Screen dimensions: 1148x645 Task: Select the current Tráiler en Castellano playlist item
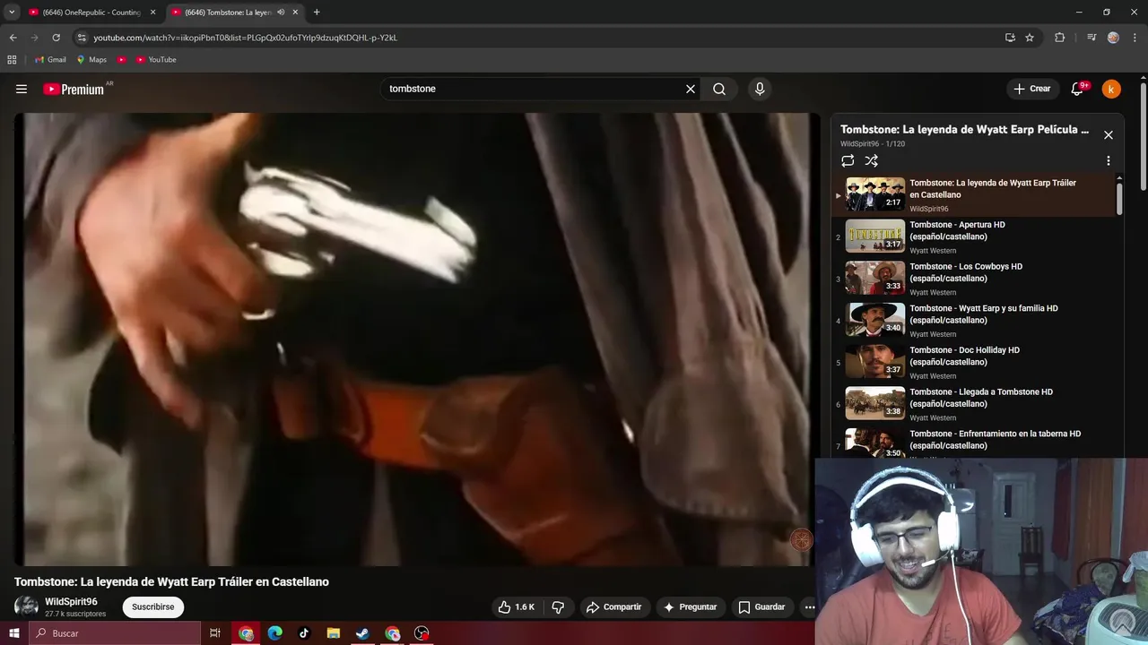point(973,194)
